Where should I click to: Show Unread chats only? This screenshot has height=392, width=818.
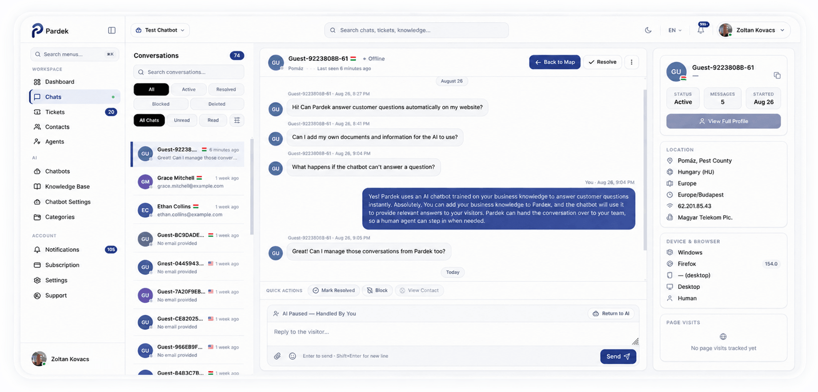(x=182, y=120)
